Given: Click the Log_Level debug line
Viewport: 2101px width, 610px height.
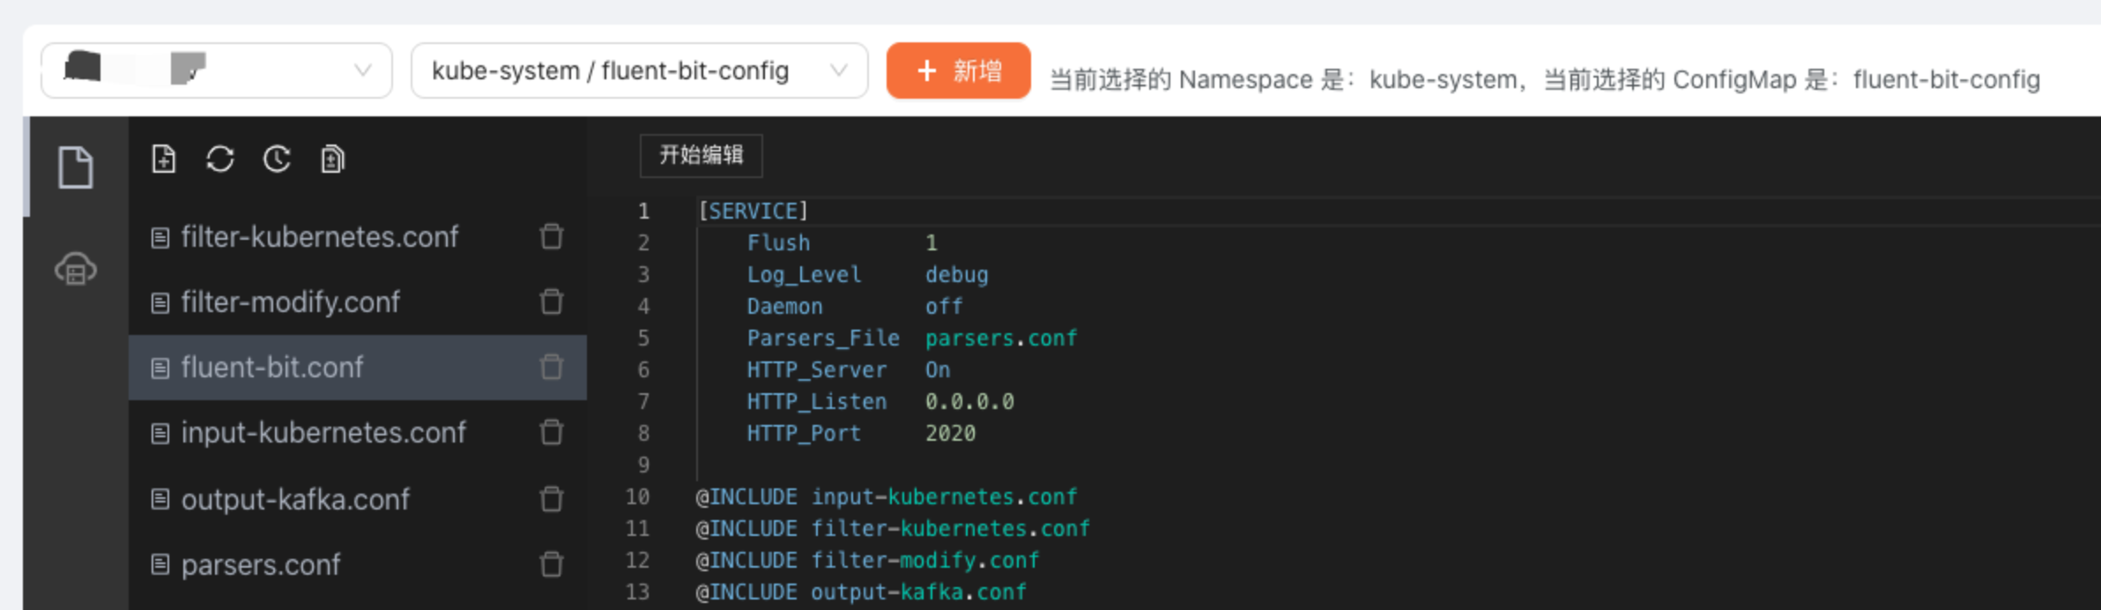Looking at the screenshot, I should click(868, 274).
